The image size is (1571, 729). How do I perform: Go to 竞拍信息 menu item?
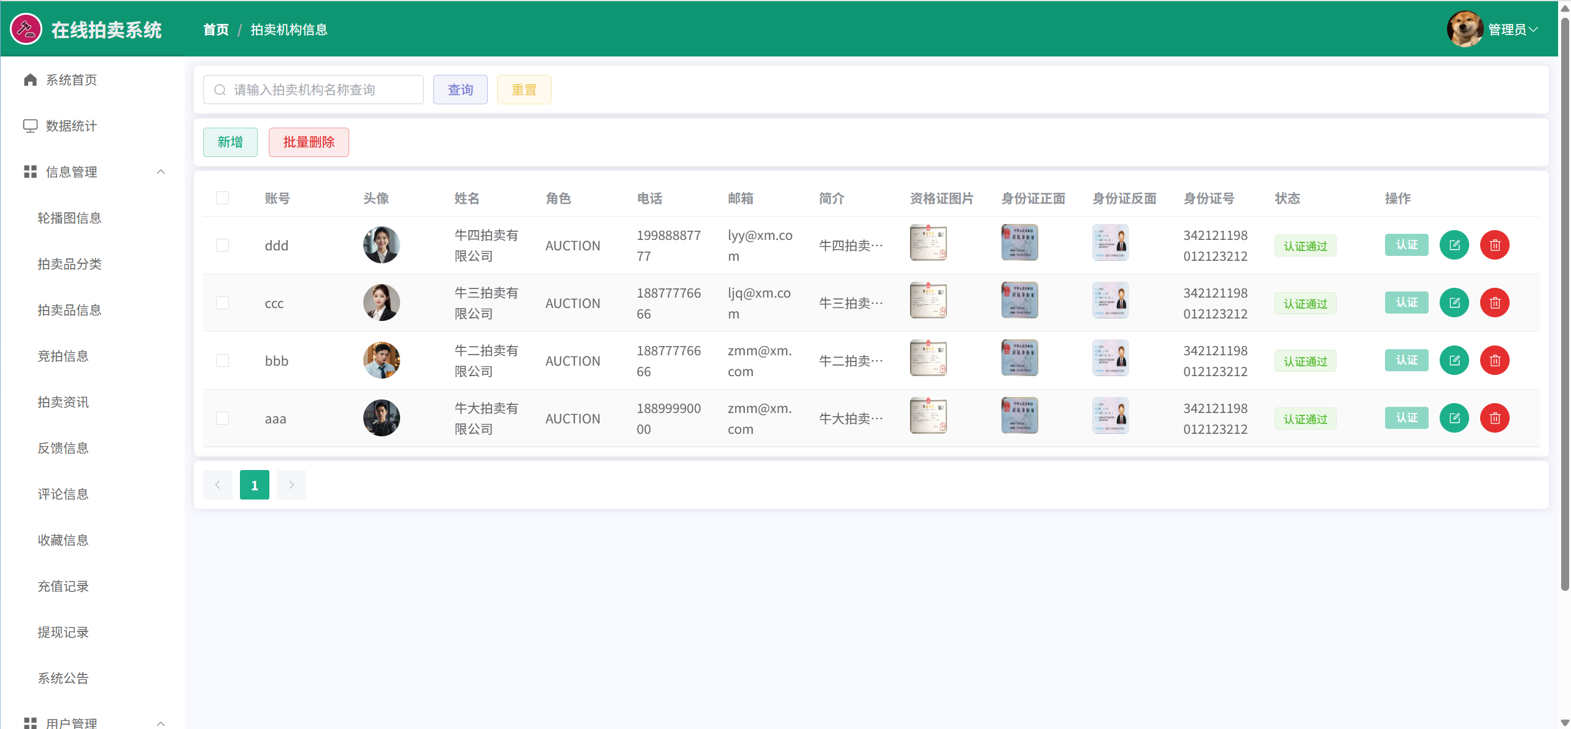click(63, 356)
